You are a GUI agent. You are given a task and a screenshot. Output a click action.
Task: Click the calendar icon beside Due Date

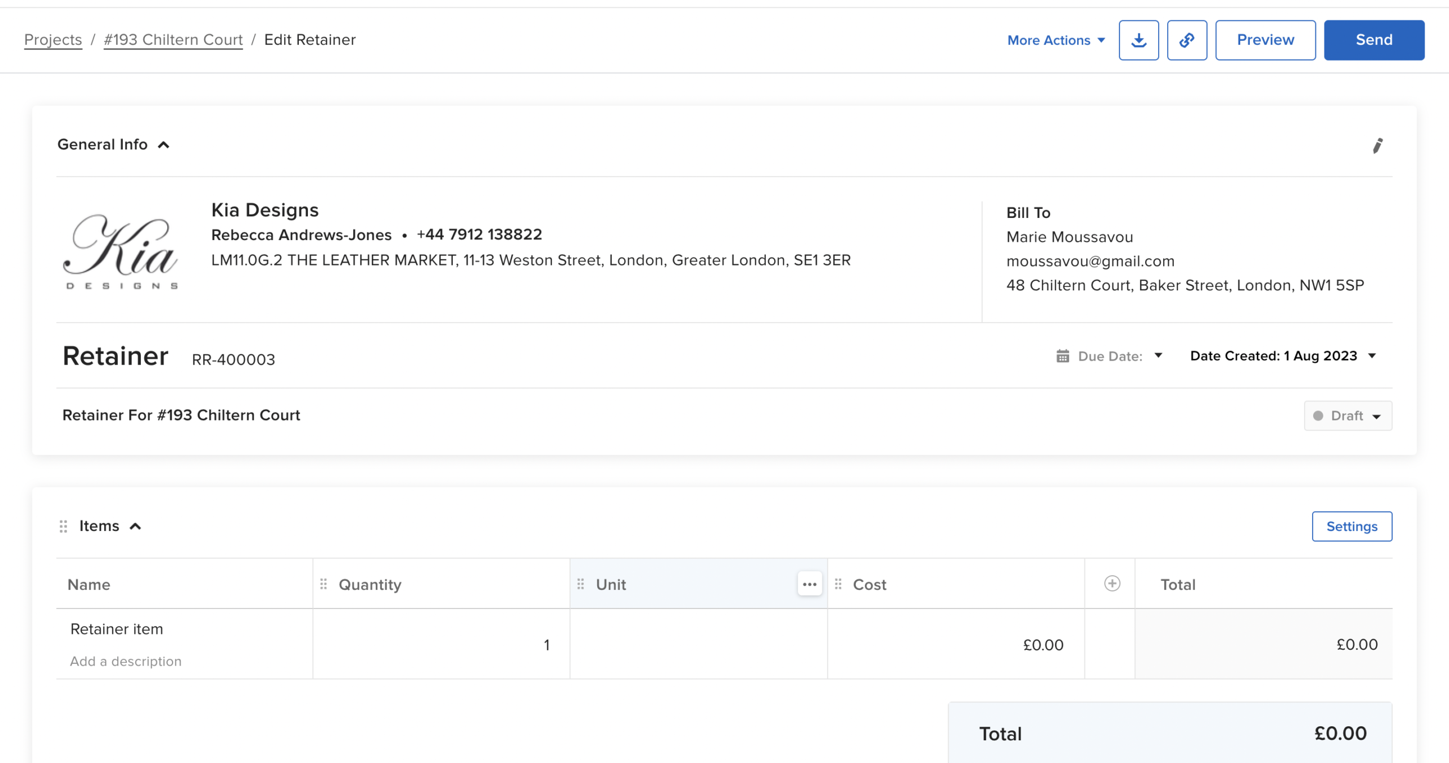tap(1062, 356)
